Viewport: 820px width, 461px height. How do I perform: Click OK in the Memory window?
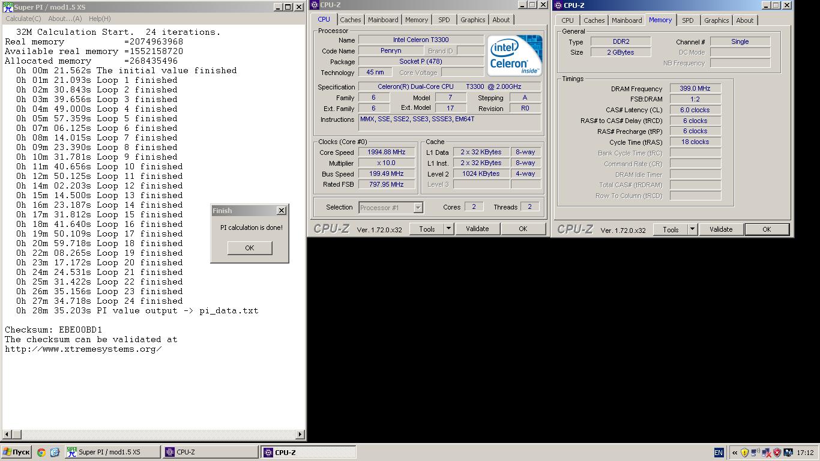(x=767, y=229)
